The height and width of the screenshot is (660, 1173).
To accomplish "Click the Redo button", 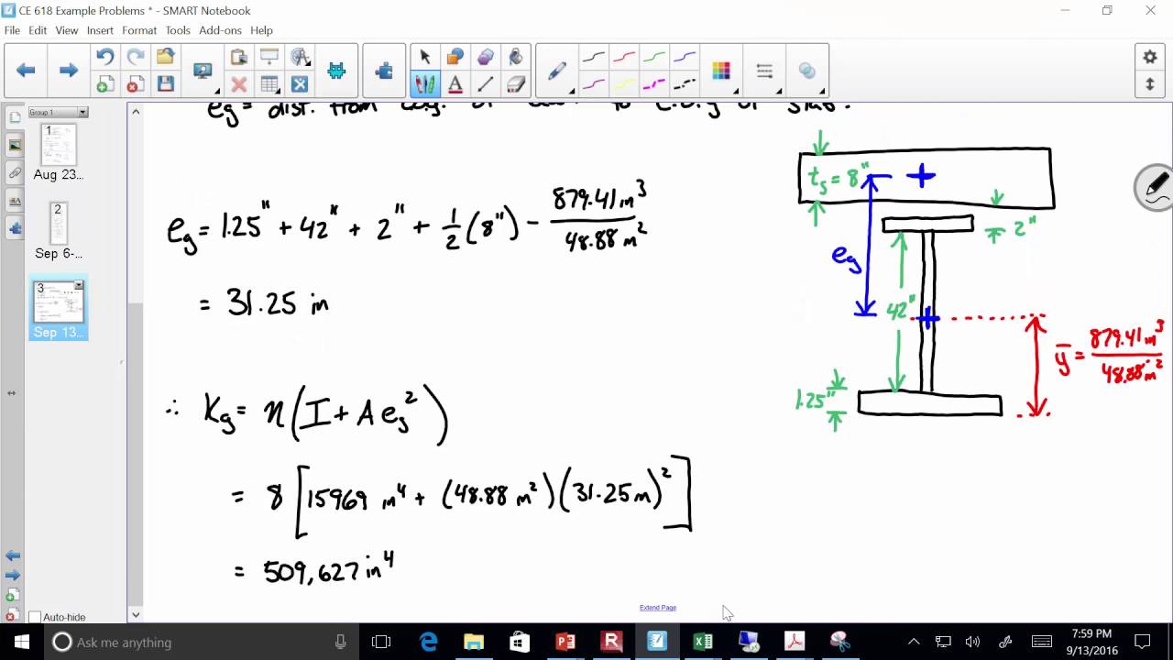I will (135, 58).
